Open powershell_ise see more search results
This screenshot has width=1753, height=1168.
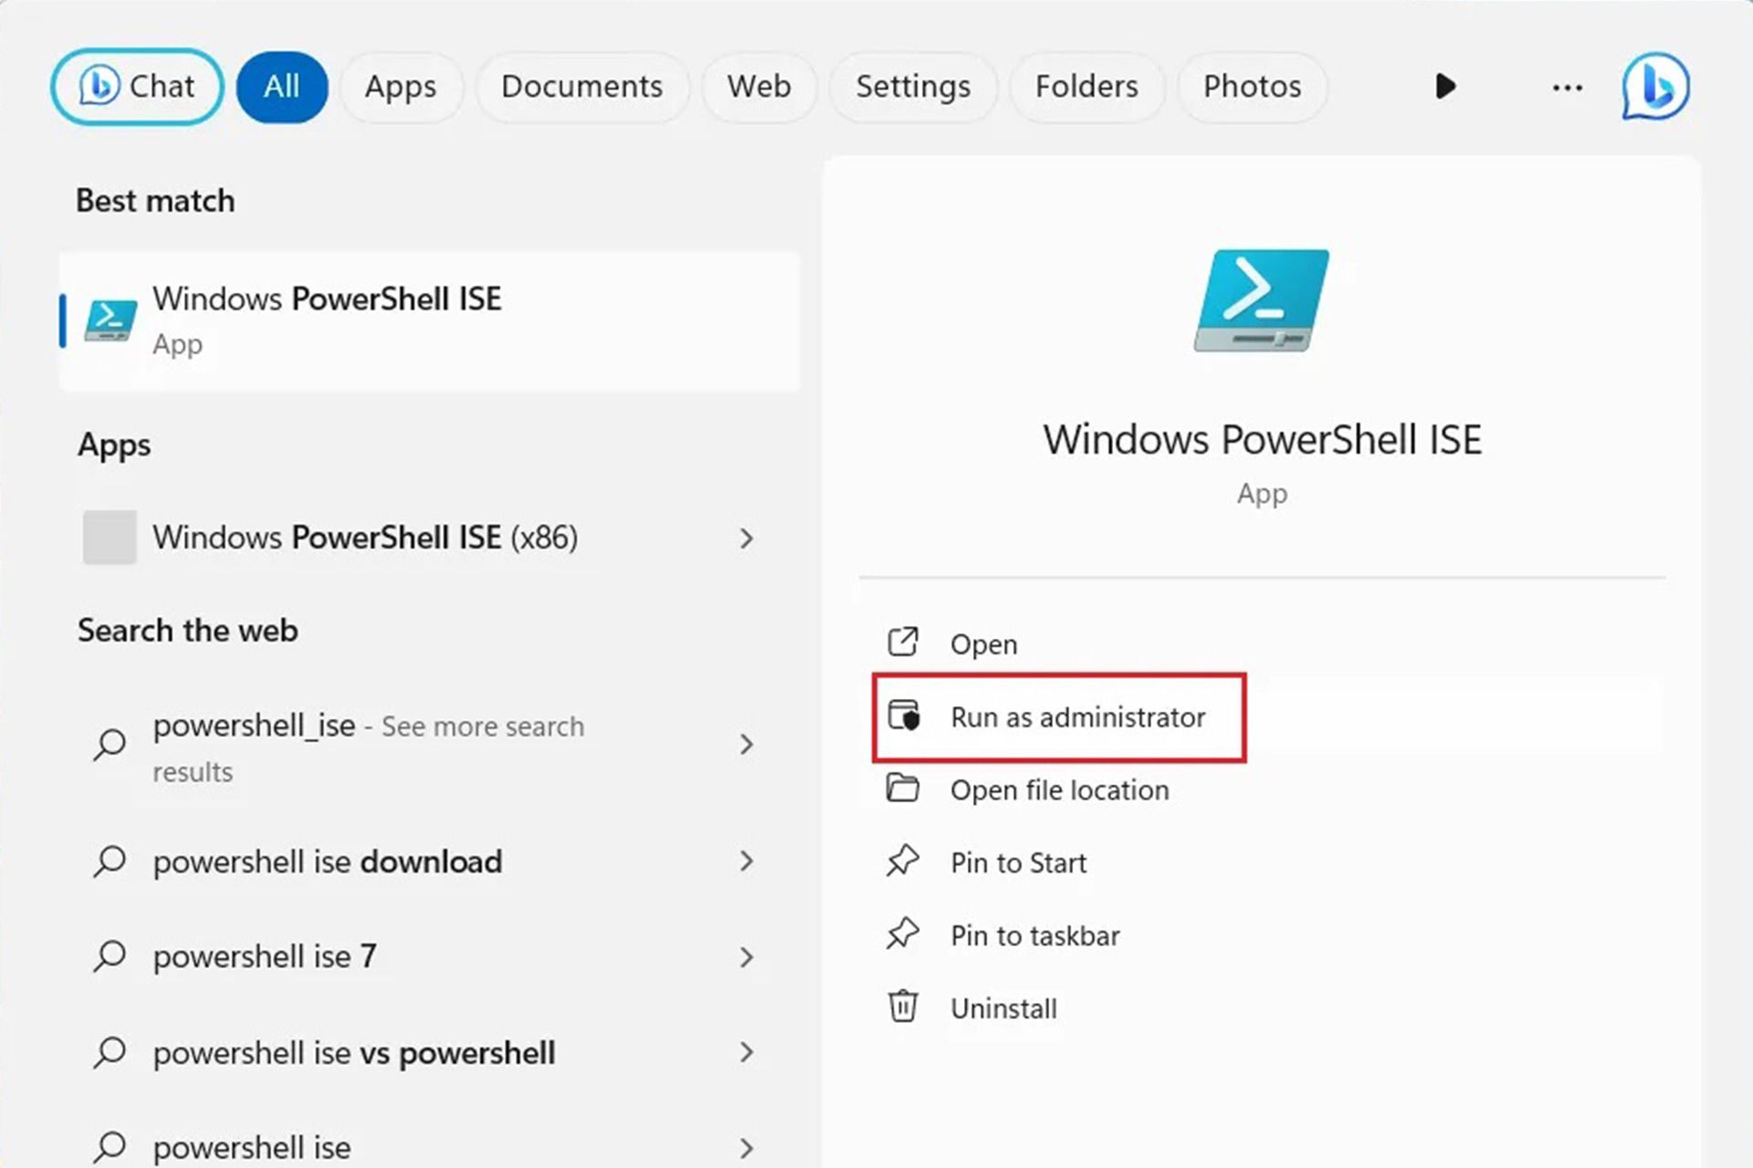(429, 746)
